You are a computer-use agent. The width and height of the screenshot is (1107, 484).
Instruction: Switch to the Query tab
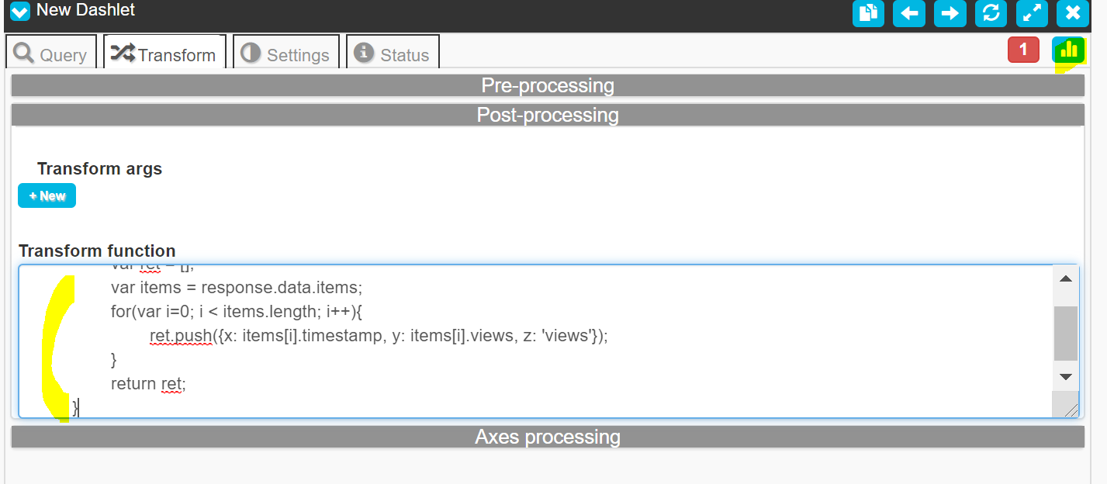[51, 54]
